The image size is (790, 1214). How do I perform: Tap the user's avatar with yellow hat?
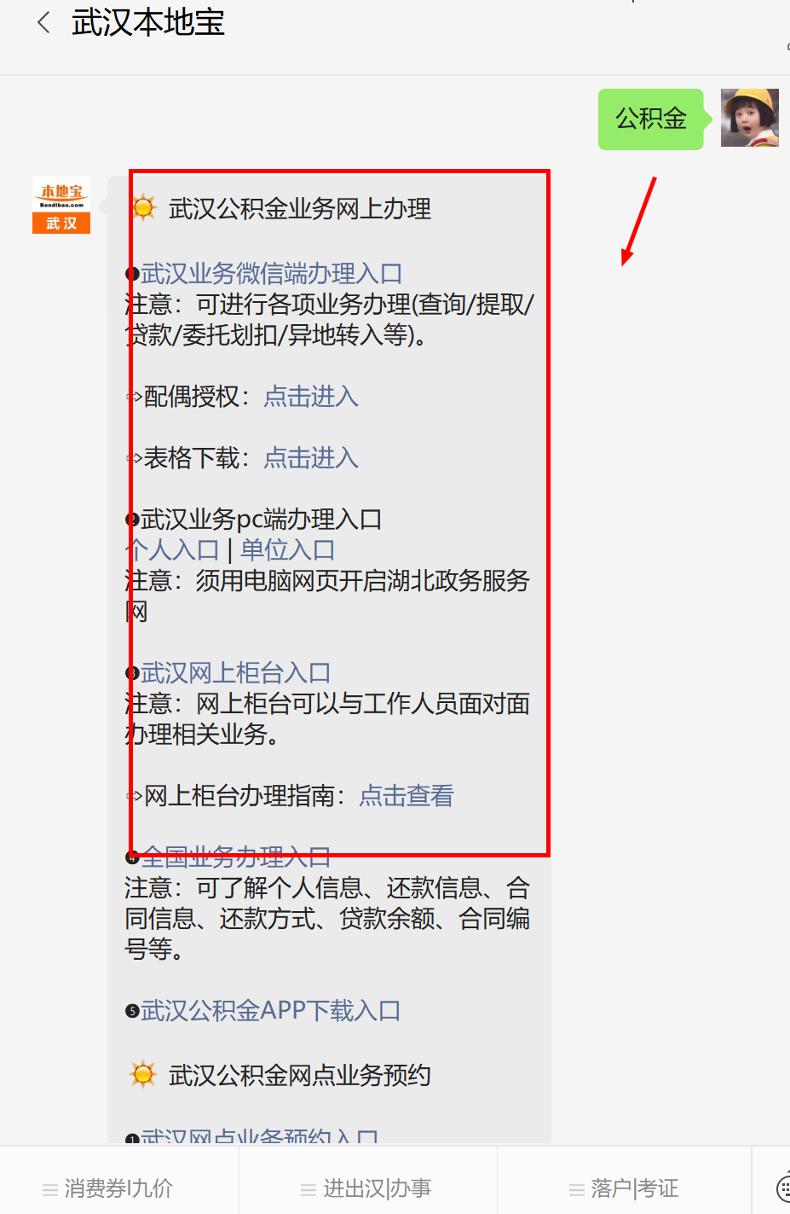click(x=750, y=118)
